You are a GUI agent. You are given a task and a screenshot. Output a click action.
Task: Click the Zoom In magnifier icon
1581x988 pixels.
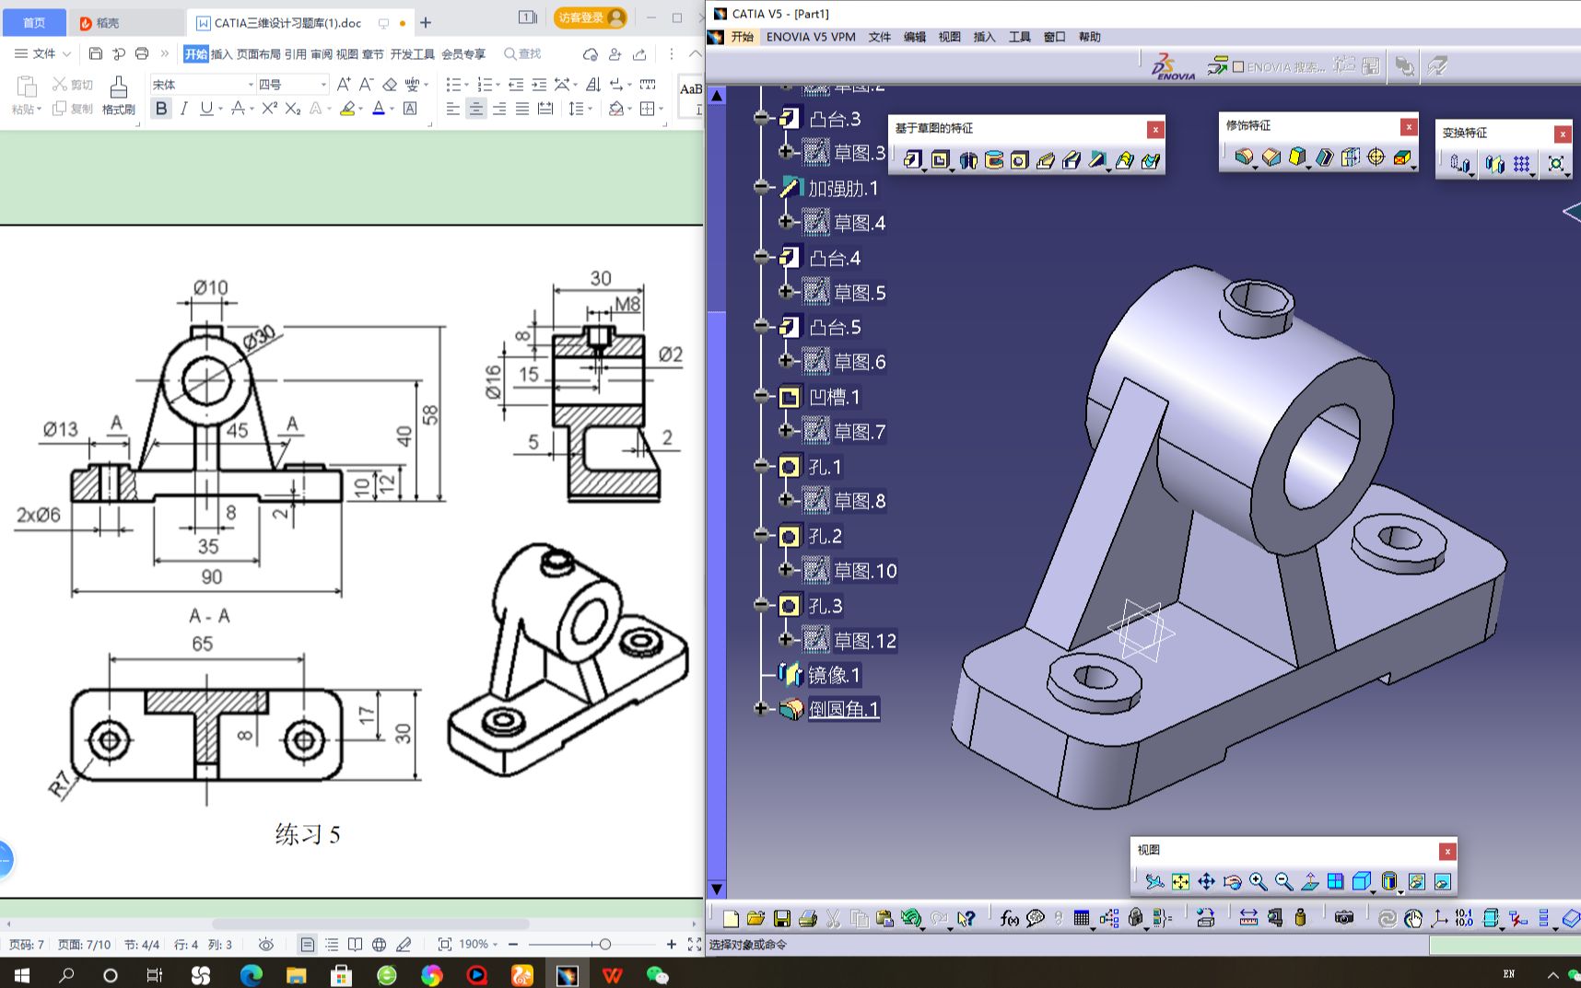[1258, 882]
